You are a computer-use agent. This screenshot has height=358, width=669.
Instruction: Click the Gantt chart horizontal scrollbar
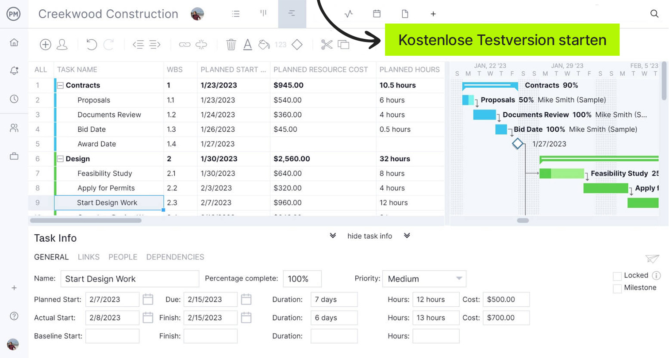(523, 220)
